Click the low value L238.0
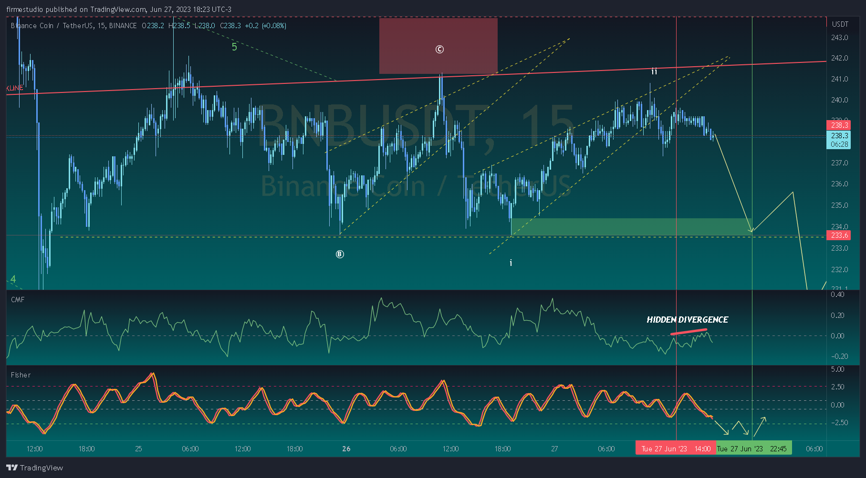The height and width of the screenshot is (478, 866). (205, 26)
